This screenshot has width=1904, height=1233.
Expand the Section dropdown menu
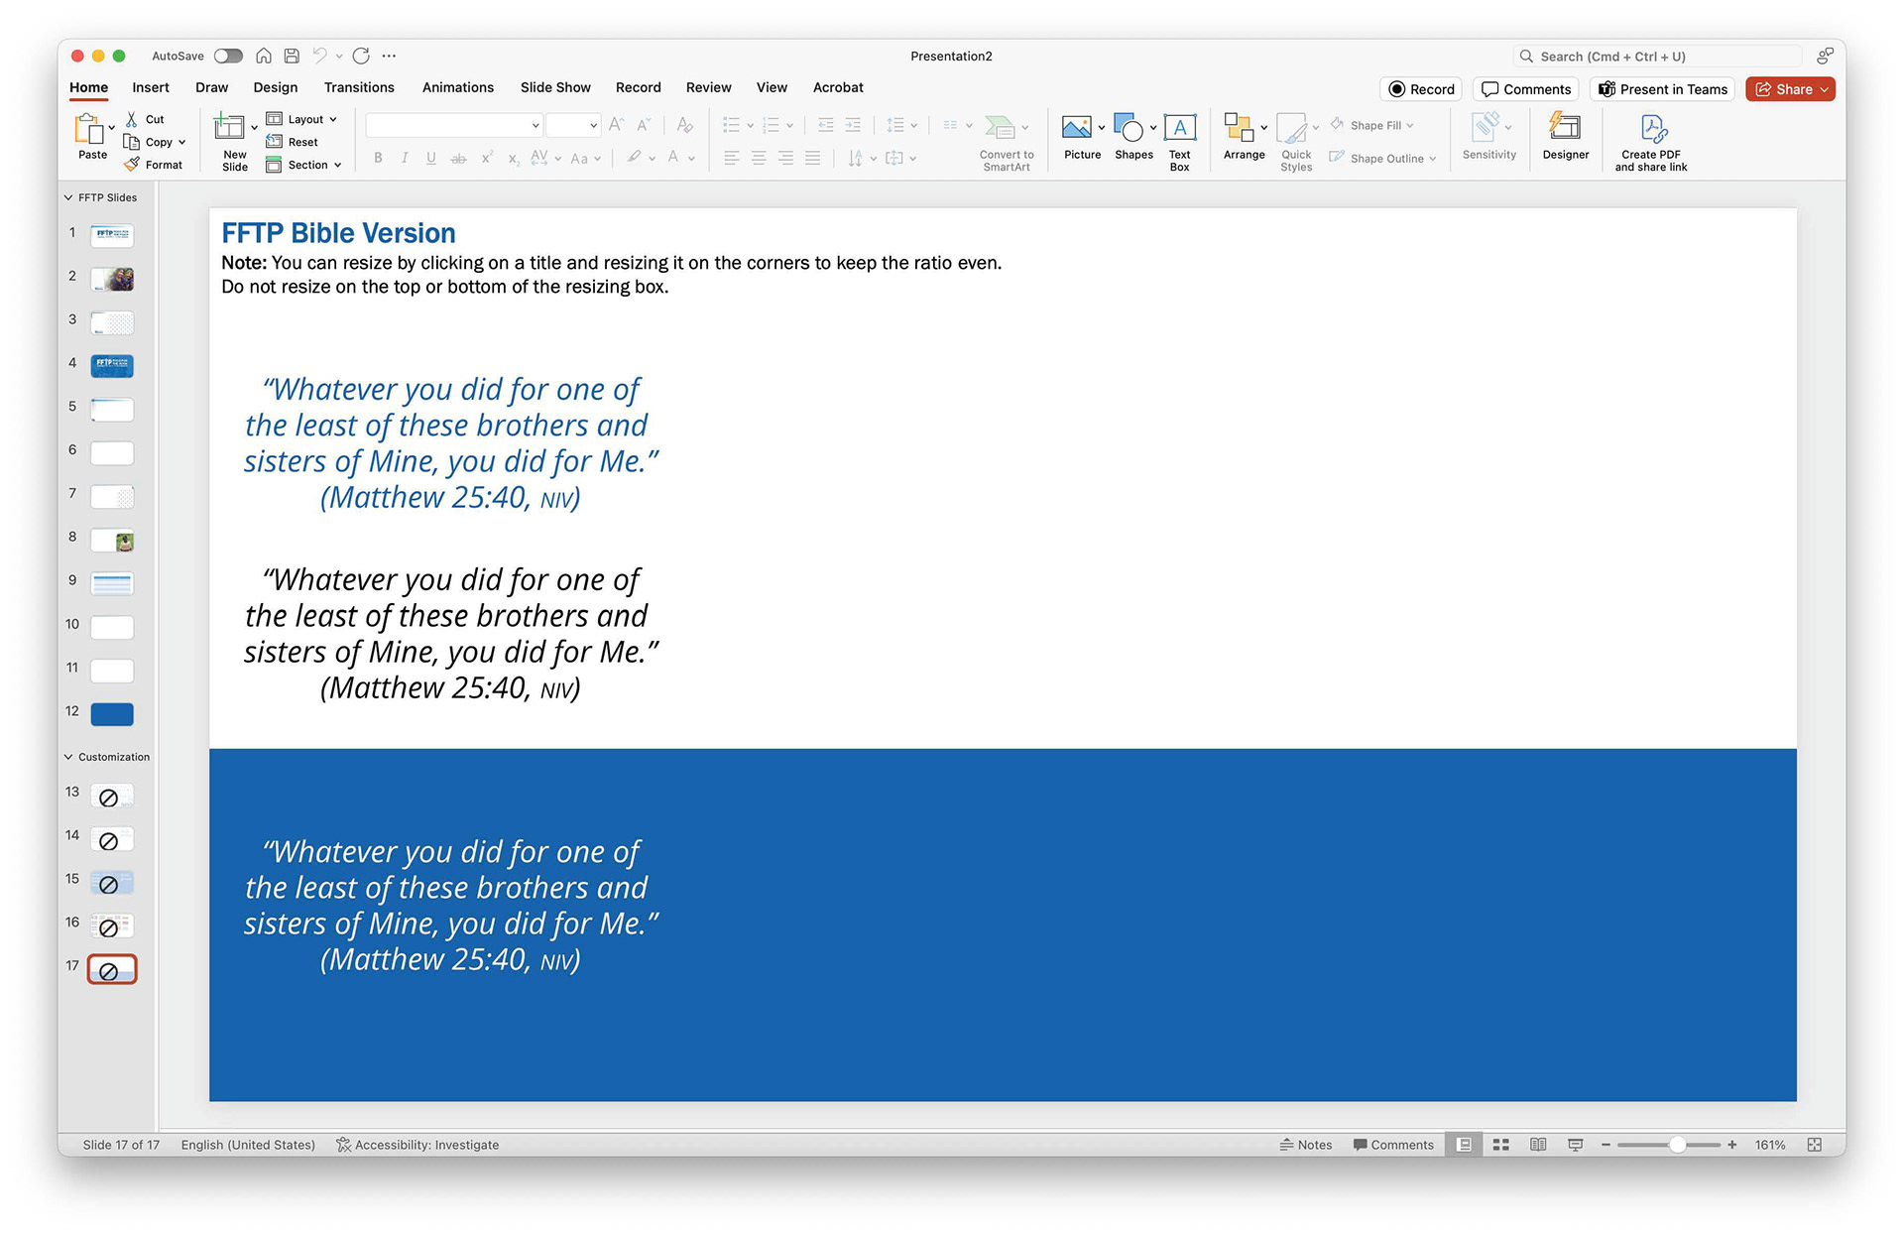tap(306, 165)
